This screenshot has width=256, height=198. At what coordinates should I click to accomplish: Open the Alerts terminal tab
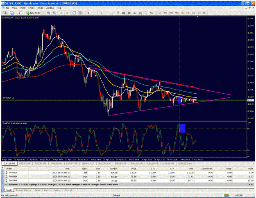47,190
